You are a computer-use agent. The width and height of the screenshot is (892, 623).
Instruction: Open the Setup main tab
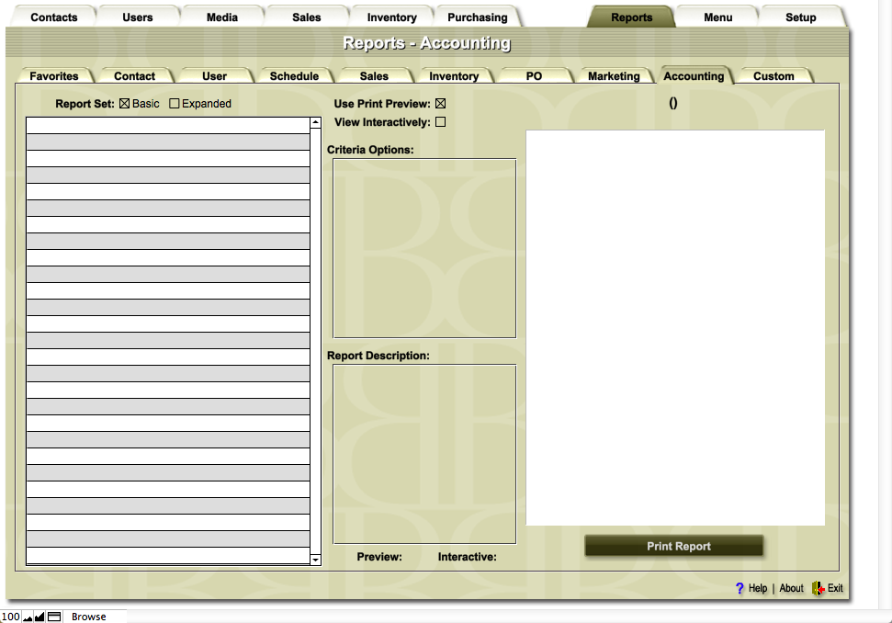800,17
